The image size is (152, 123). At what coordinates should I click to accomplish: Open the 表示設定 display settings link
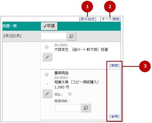click(x=88, y=19)
